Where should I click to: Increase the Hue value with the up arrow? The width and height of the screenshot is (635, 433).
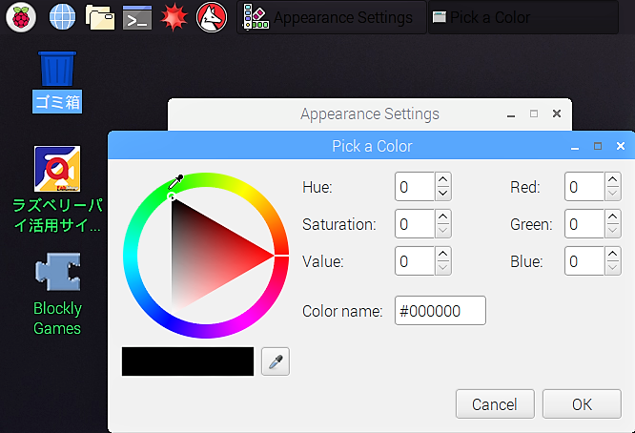point(443,179)
